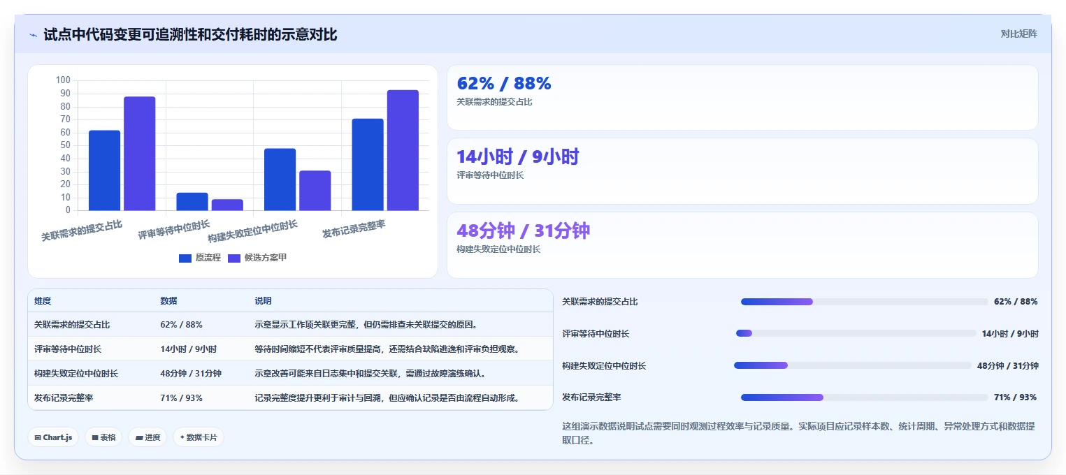
Task: Click the 关联需求的提交占比 progress bar
Action: click(864, 302)
